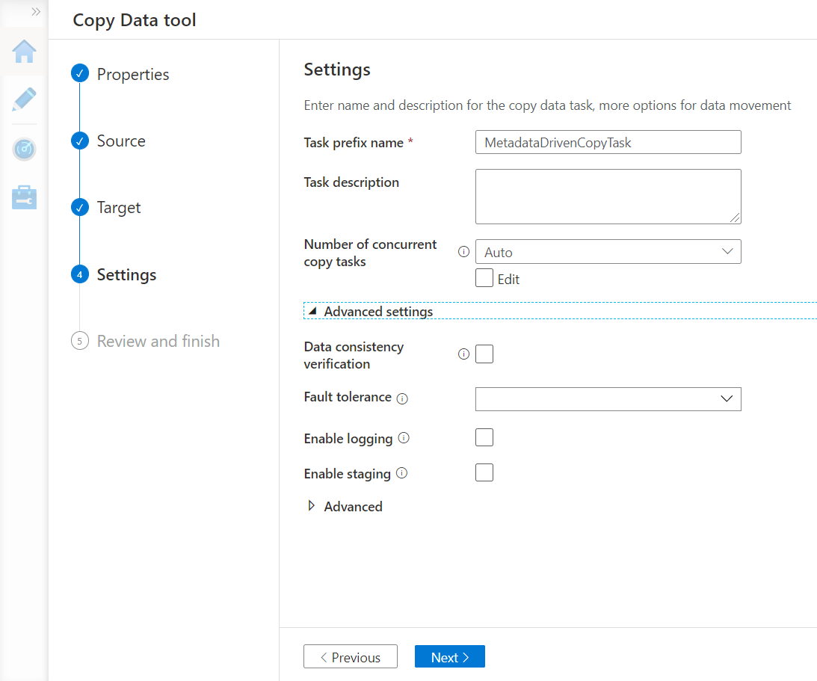Go to the Properties step
This screenshot has width=817, height=681.
132,74
